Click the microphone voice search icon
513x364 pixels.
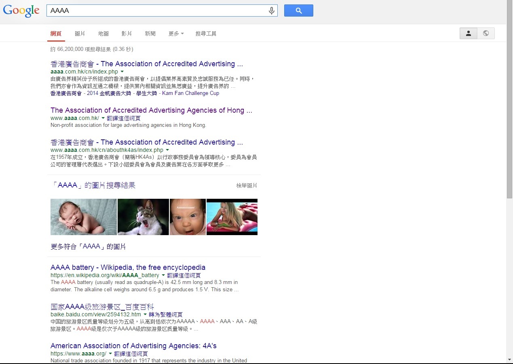[x=272, y=11]
